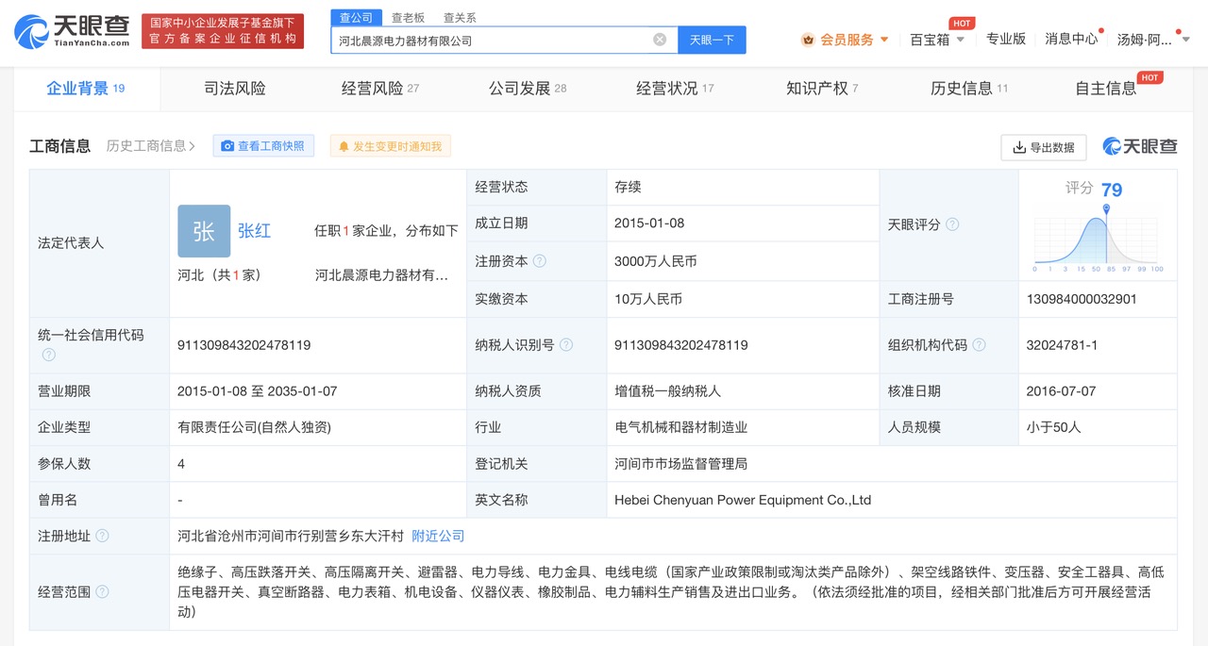Open the 历史信息 tab
Image resolution: width=1208 pixels, height=646 pixels.
969,89
